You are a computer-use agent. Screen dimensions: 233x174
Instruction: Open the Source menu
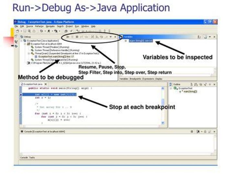(x=29, y=26)
